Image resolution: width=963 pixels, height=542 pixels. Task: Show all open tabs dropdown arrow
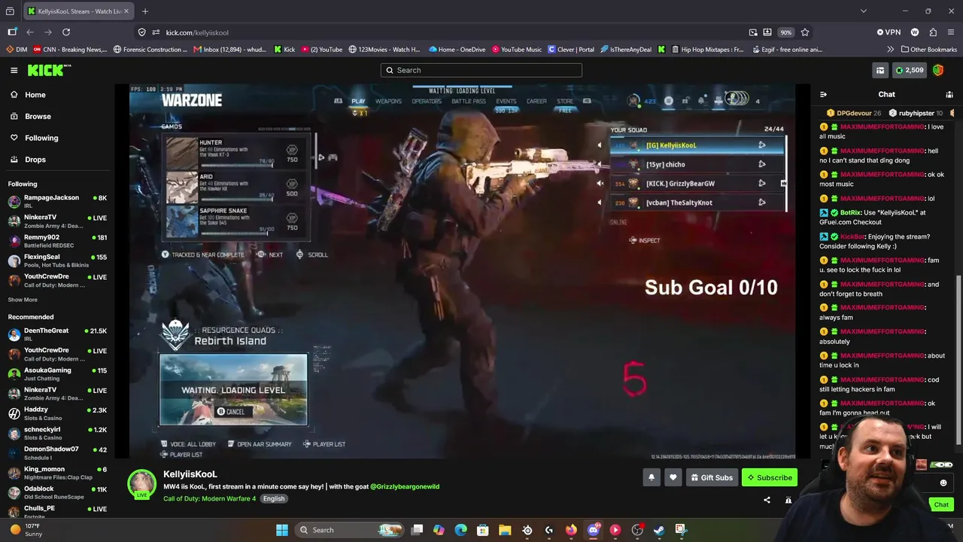863,11
